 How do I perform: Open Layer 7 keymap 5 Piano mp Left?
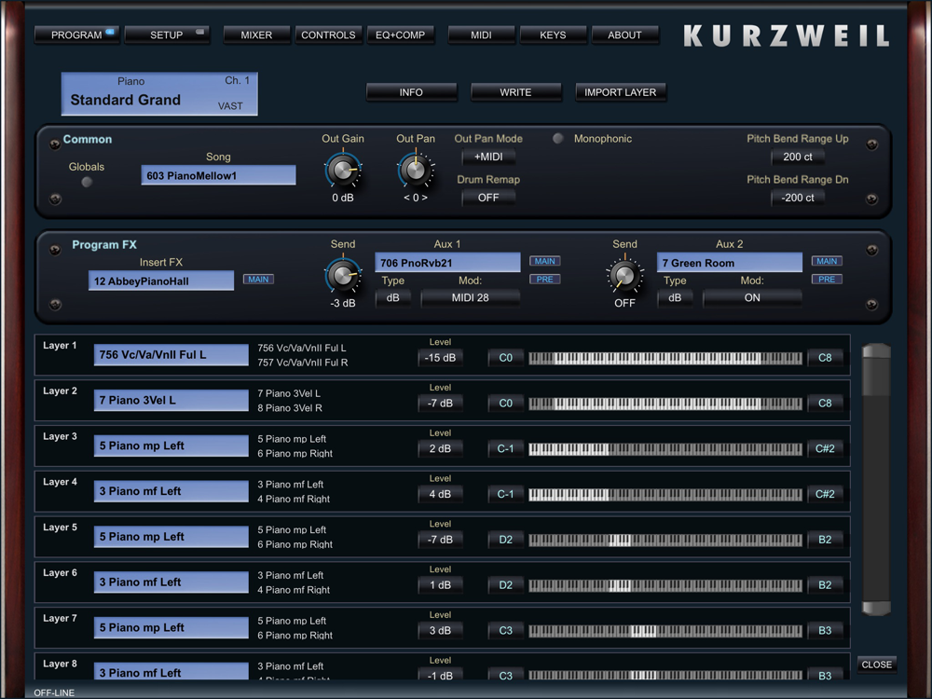point(171,627)
